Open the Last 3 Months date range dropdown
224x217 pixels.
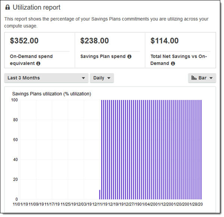[x=46, y=78]
